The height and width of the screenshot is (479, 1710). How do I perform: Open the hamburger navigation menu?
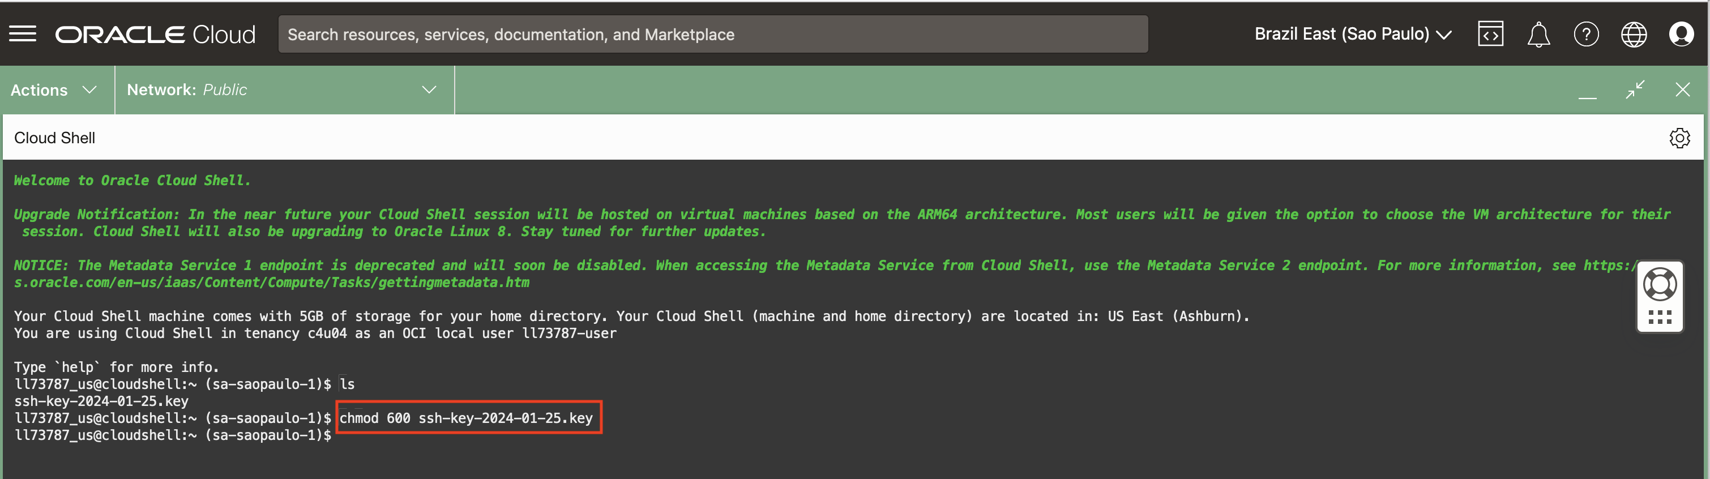click(x=23, y=34)
